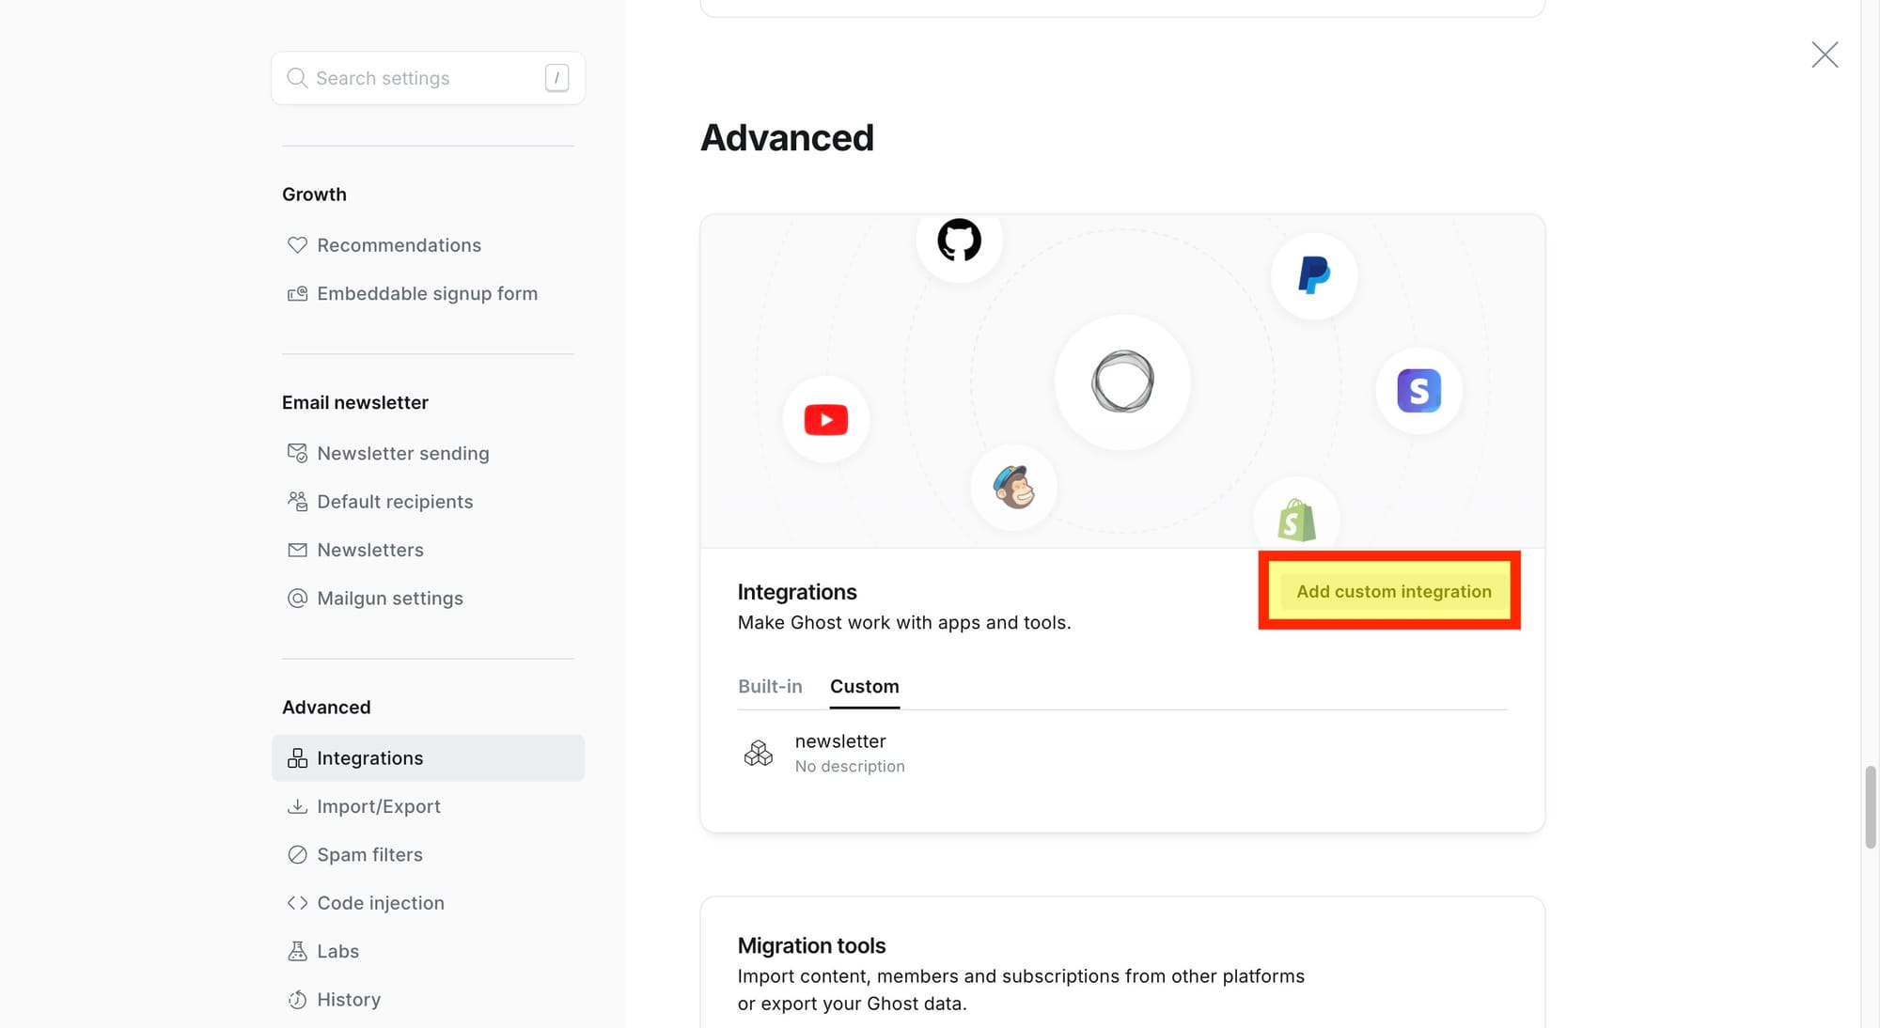
Task: Open Embeddable signup form settings
Action: pyautogui.click(x=428, y=294)
